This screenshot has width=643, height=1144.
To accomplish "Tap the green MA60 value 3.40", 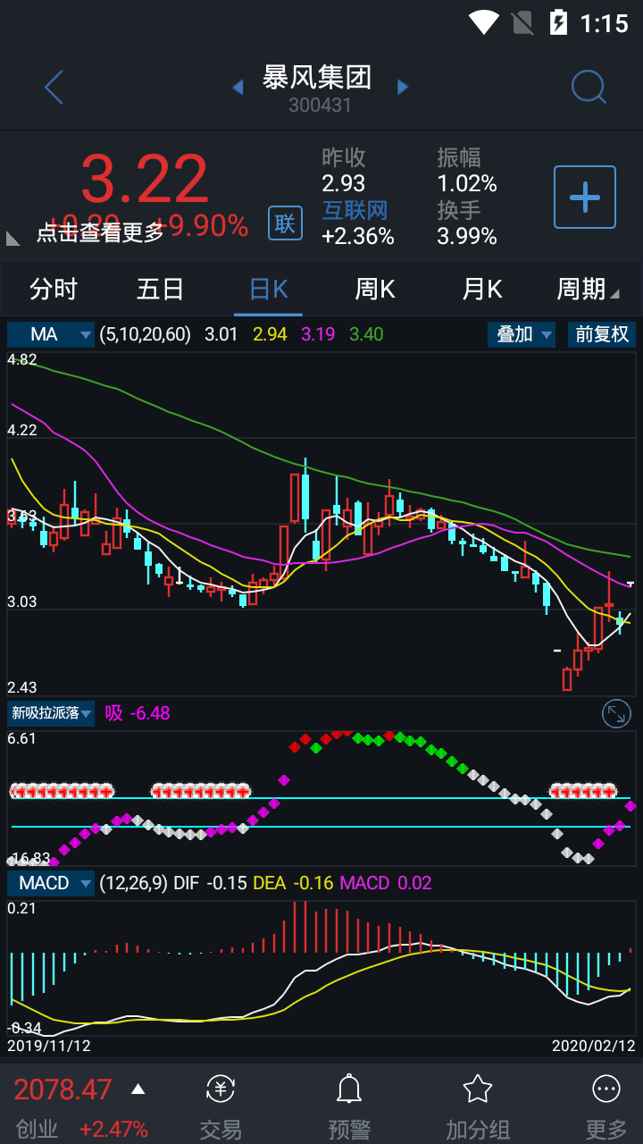I will 366,334.
